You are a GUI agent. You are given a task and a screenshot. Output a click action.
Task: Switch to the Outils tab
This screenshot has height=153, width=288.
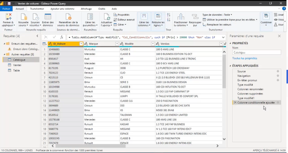coord(102,8)
